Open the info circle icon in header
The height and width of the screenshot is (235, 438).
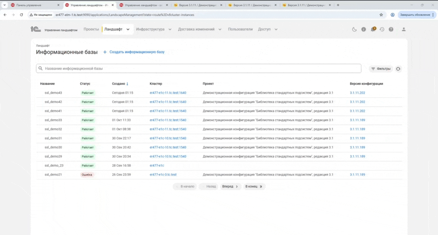coord(363,29)
